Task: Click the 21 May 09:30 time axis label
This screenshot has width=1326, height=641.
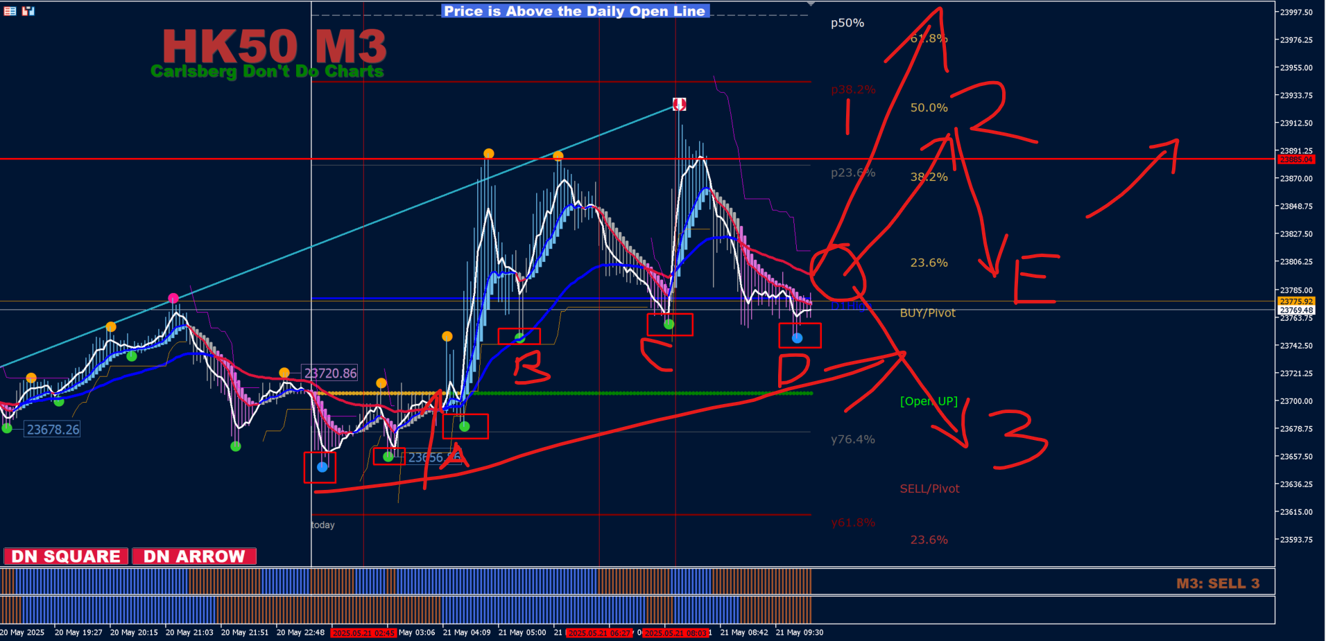Action: coord(799,633)
